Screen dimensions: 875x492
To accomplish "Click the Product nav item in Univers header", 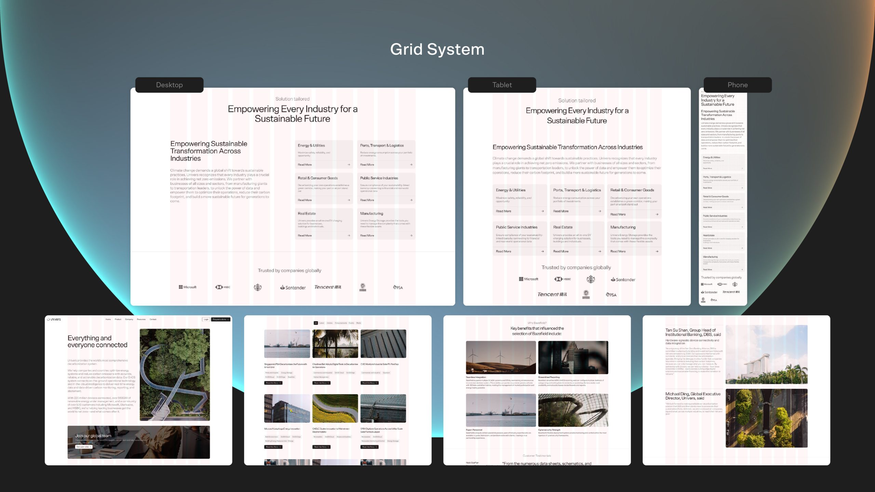I will pyautogui.click(x=118, y=319).
